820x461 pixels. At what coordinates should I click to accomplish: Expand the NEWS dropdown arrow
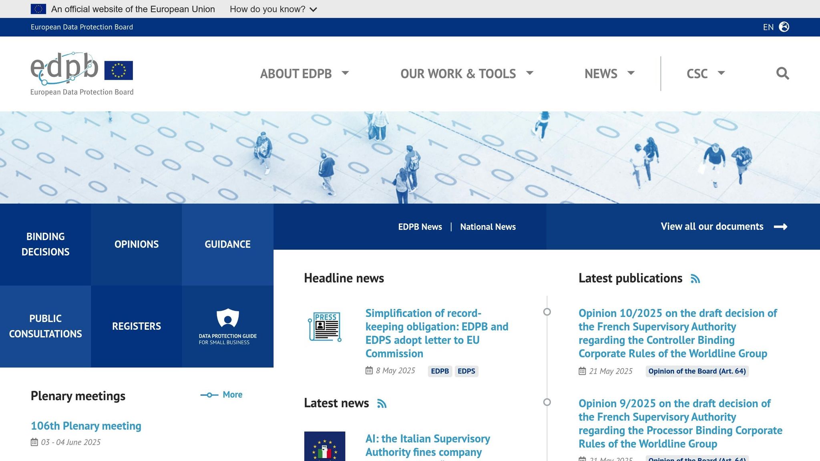pyautogui.click(x=631, y=73)
